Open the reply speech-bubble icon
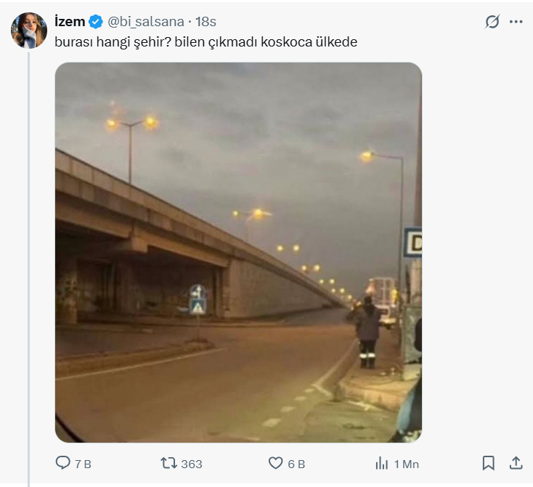Image resolution: width=533 pixels, height=487 pixels. (x=62, y=463)
